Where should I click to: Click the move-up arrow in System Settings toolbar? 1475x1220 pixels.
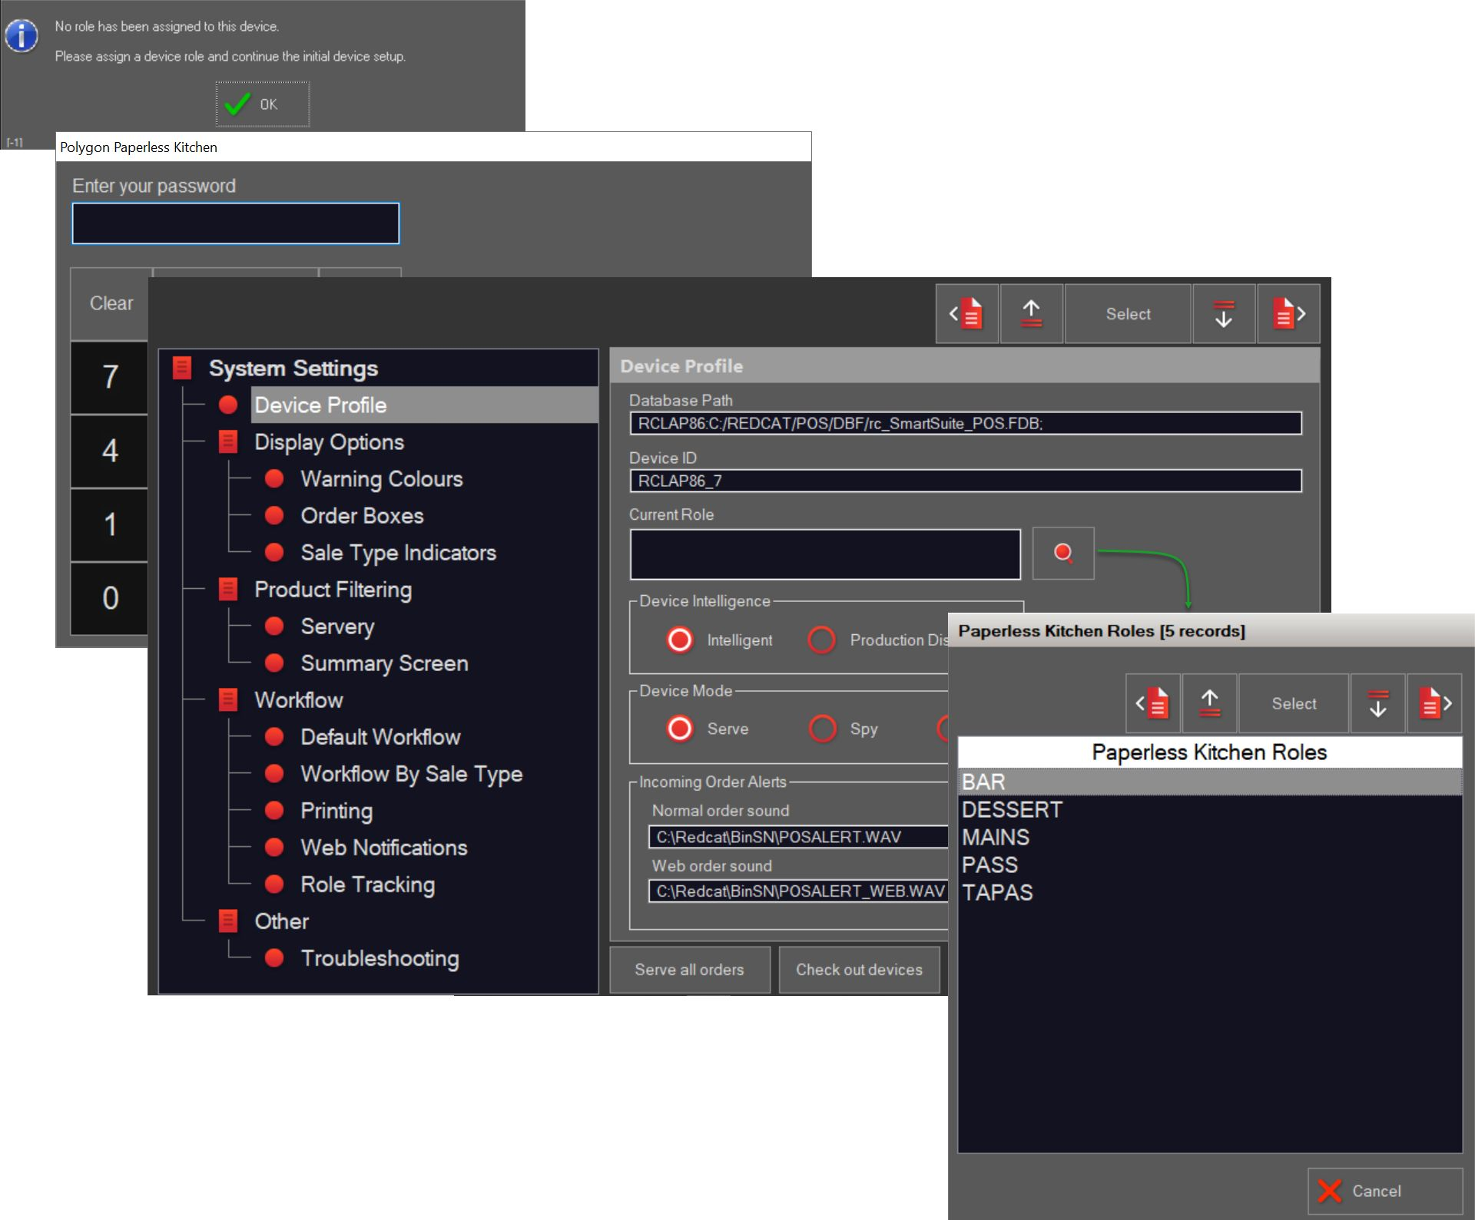(1031, 314)
